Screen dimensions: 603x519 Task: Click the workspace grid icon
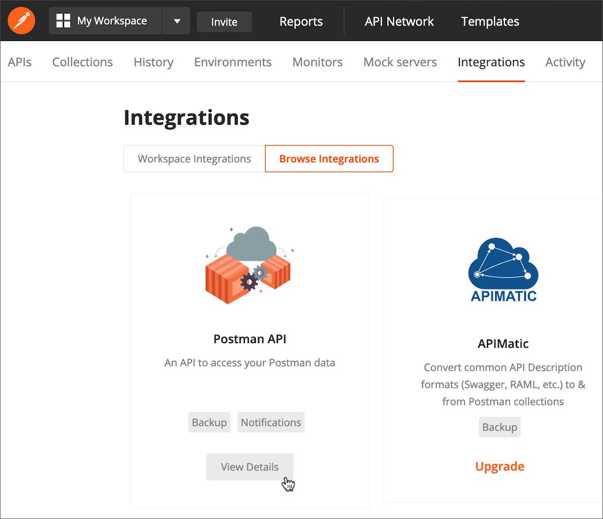[x=63, y=21]
